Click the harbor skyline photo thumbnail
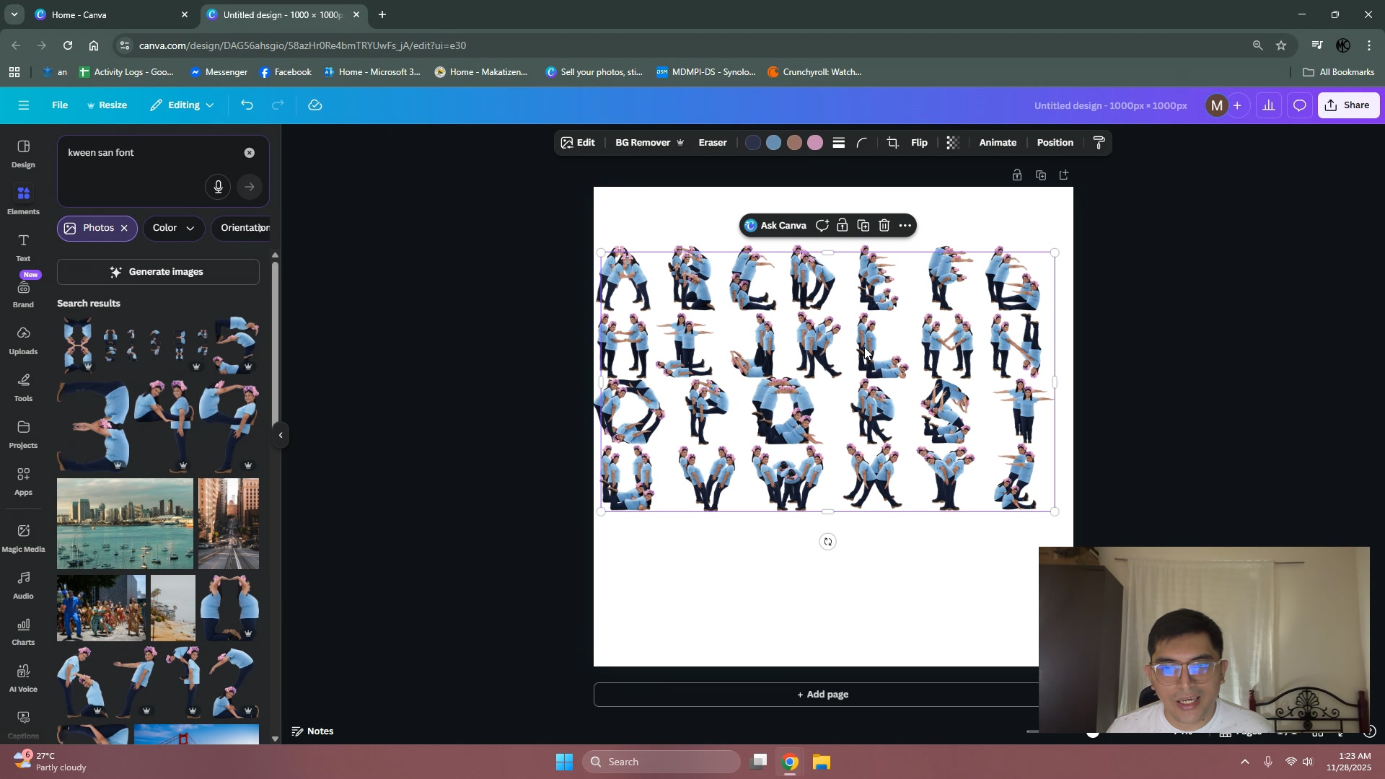Screen dimensions: 1385x779 click(125, 524)
